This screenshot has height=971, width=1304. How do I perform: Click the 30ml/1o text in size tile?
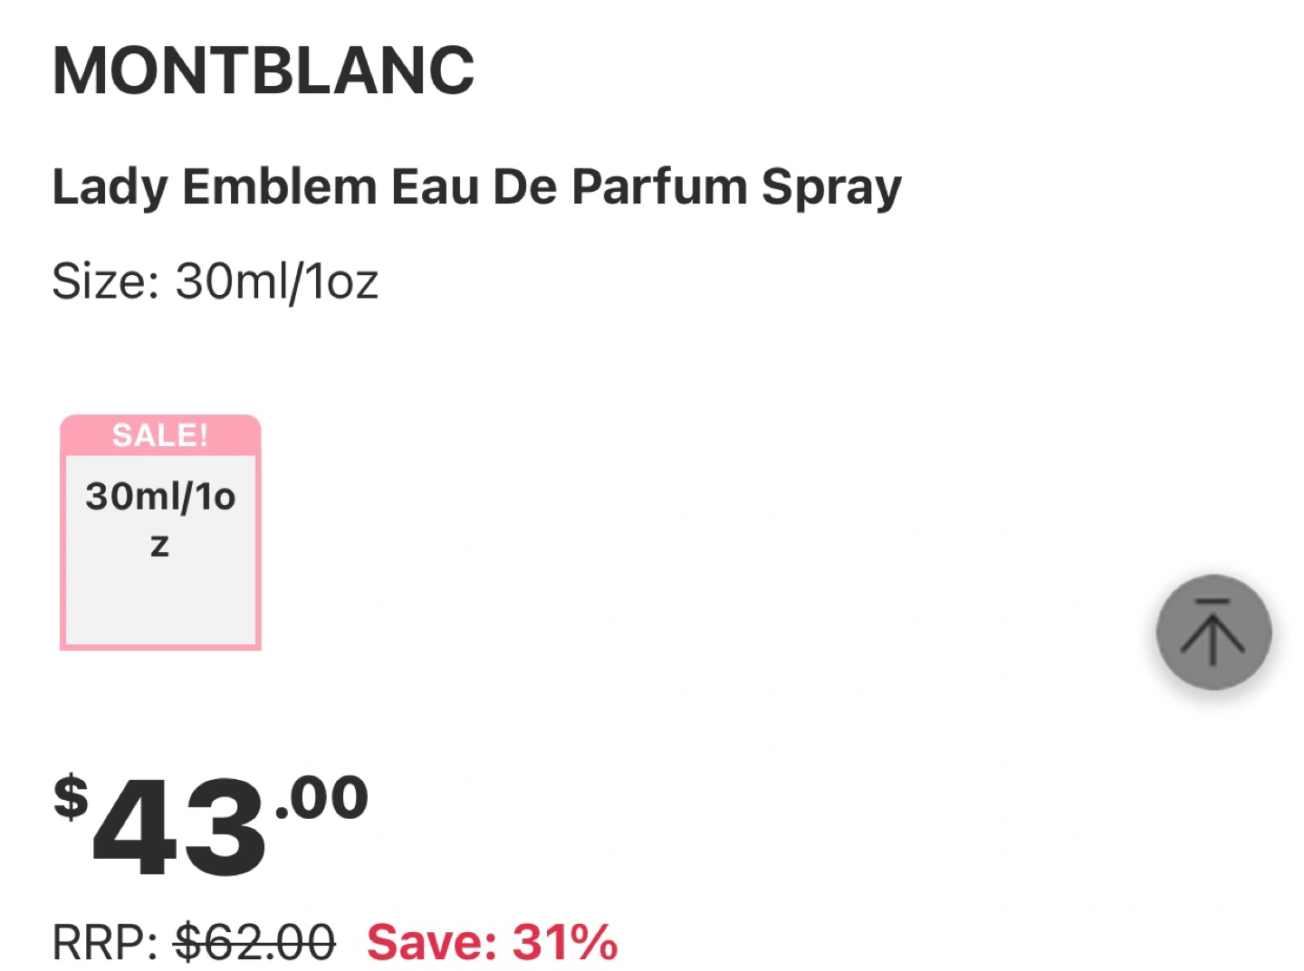(x=160, y=497)
